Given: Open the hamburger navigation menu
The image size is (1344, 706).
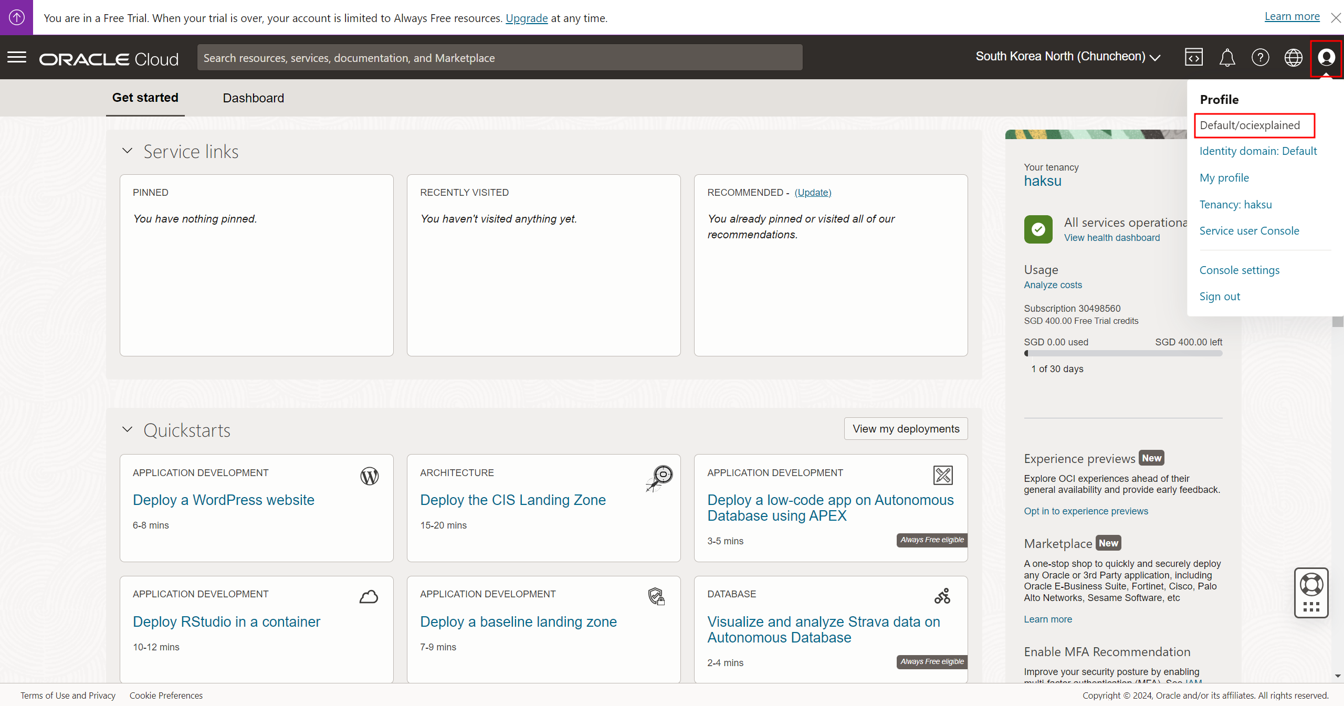Looking at the screenshot, I should [x=17, y=57].
